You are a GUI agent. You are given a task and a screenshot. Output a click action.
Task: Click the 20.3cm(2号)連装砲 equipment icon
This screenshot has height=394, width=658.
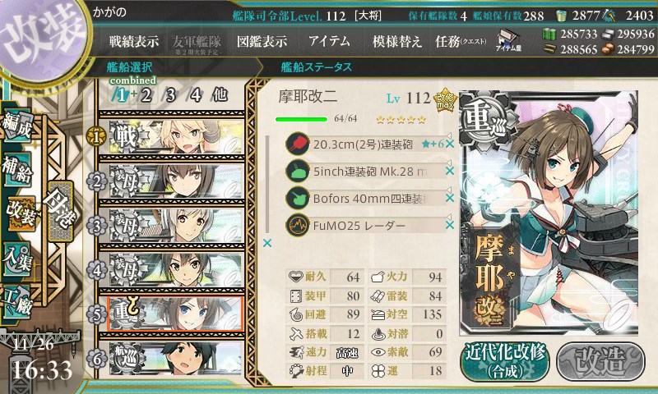tap(298, 144)
